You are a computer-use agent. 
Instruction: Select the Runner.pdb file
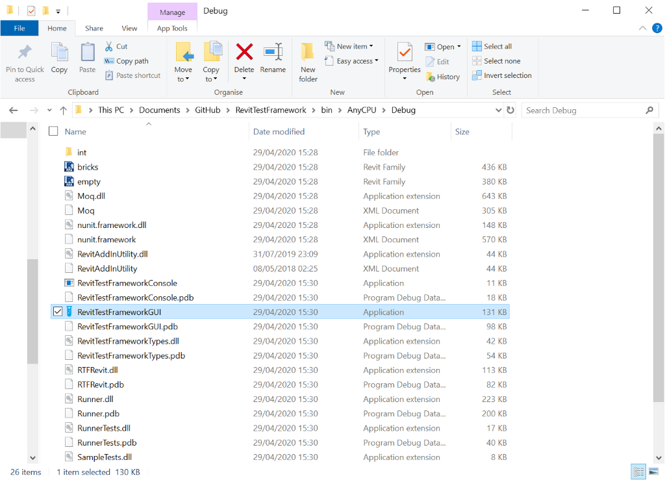pyautogui.click(x=280, y=414)
